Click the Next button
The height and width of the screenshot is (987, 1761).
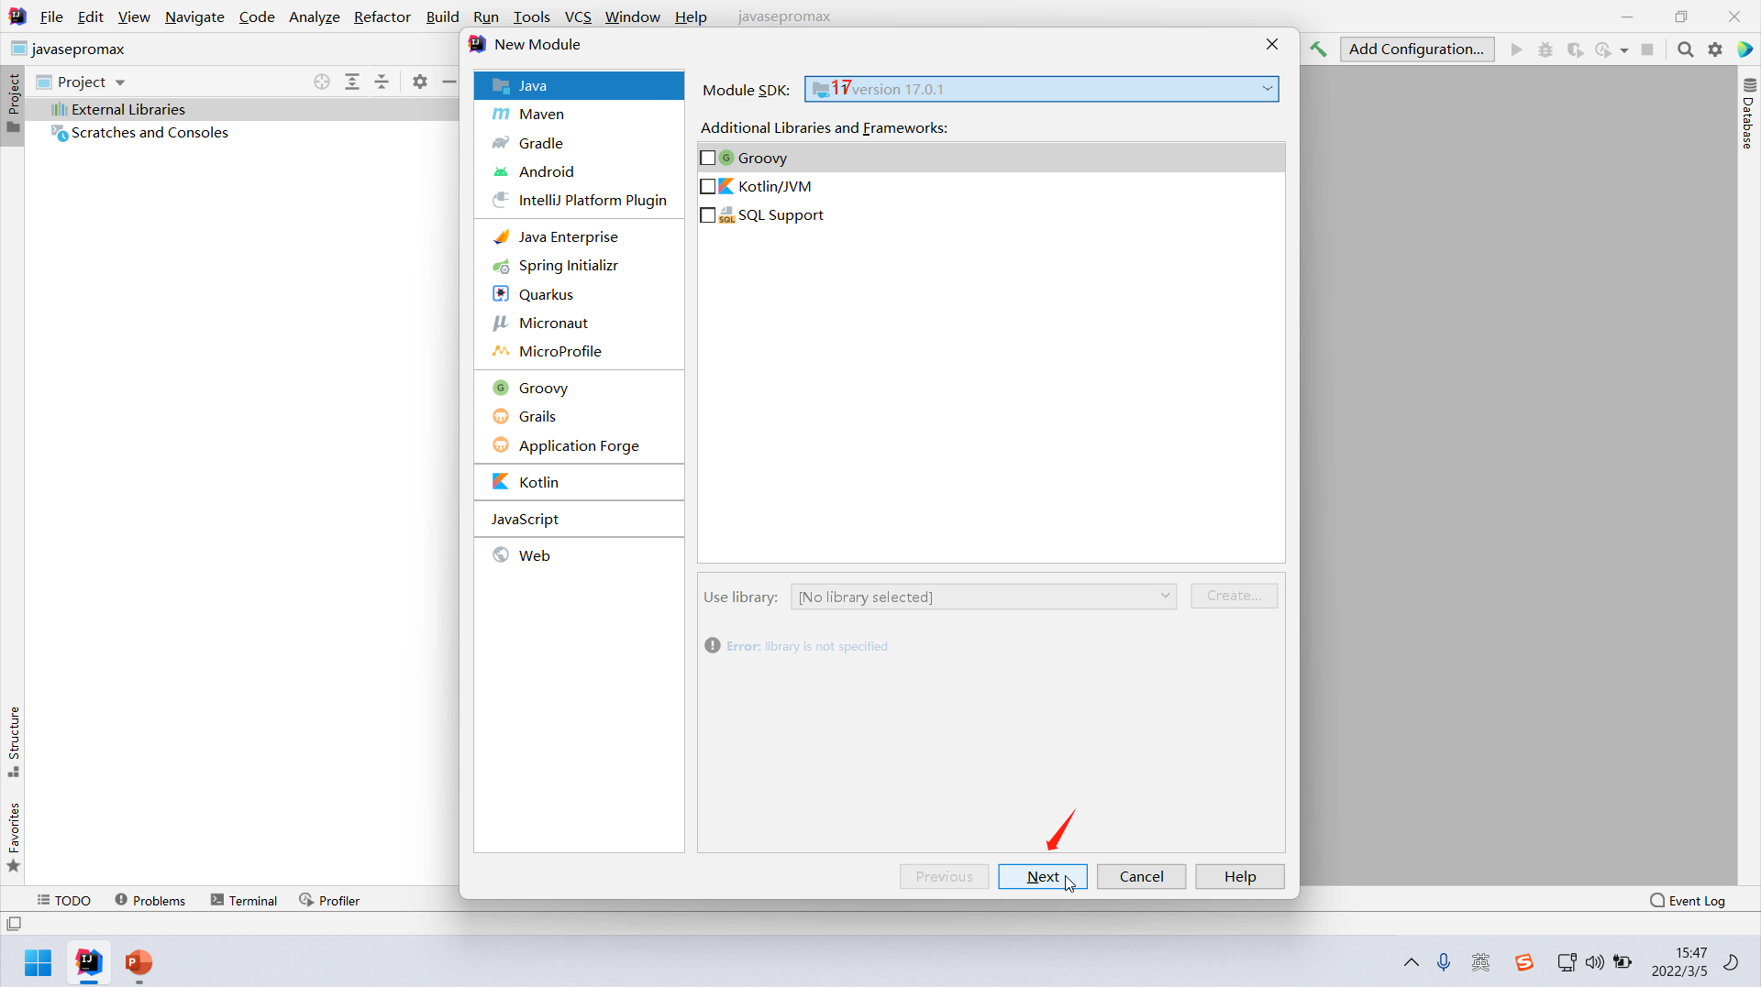tap(1043, 877)
